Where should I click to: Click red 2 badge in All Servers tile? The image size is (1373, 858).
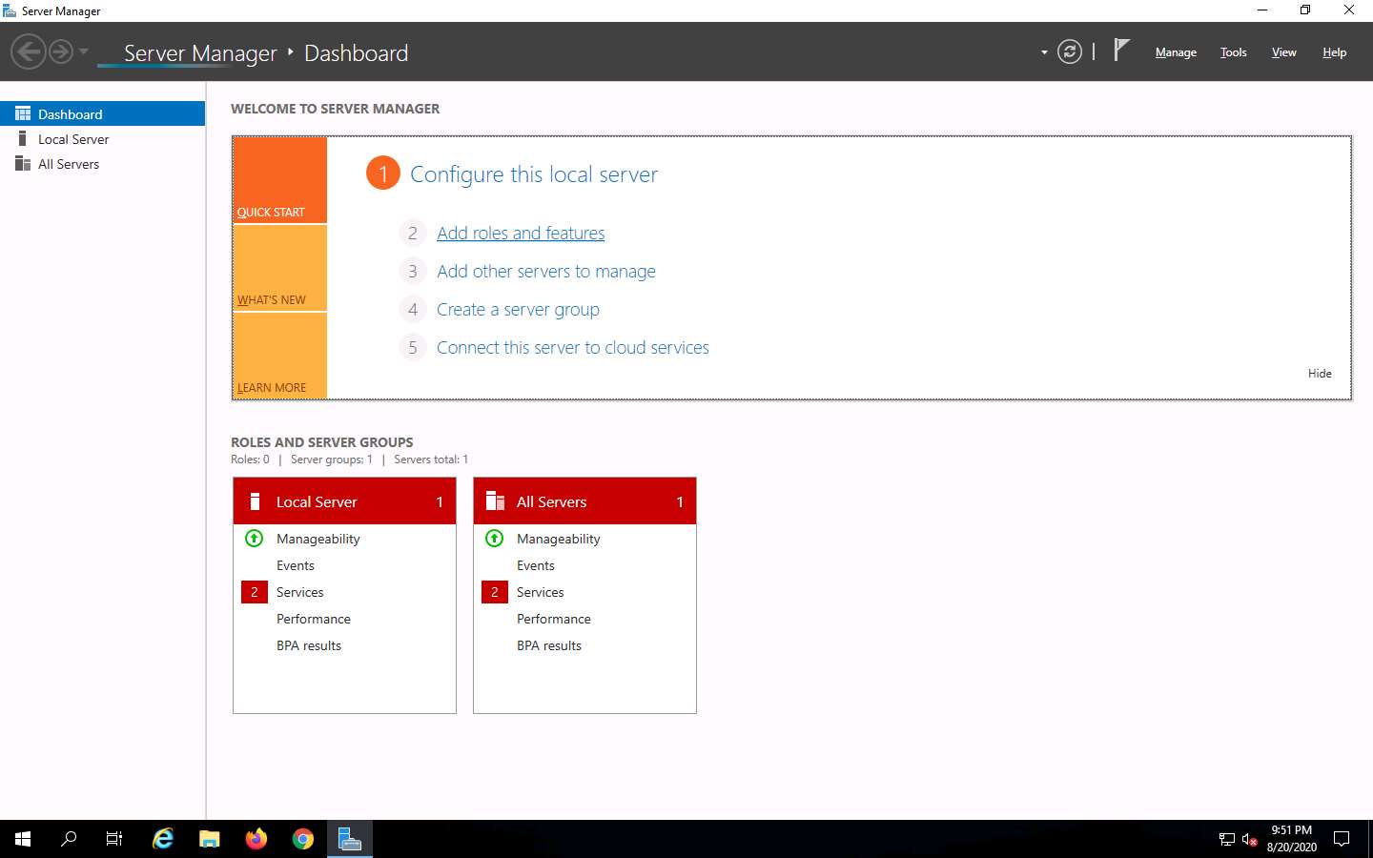495,592
